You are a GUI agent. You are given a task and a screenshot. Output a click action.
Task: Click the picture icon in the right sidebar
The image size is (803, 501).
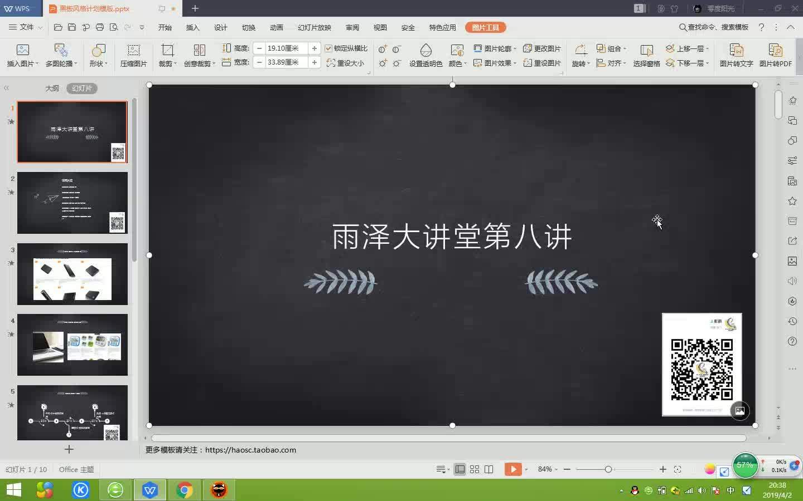tap(792, 261)
